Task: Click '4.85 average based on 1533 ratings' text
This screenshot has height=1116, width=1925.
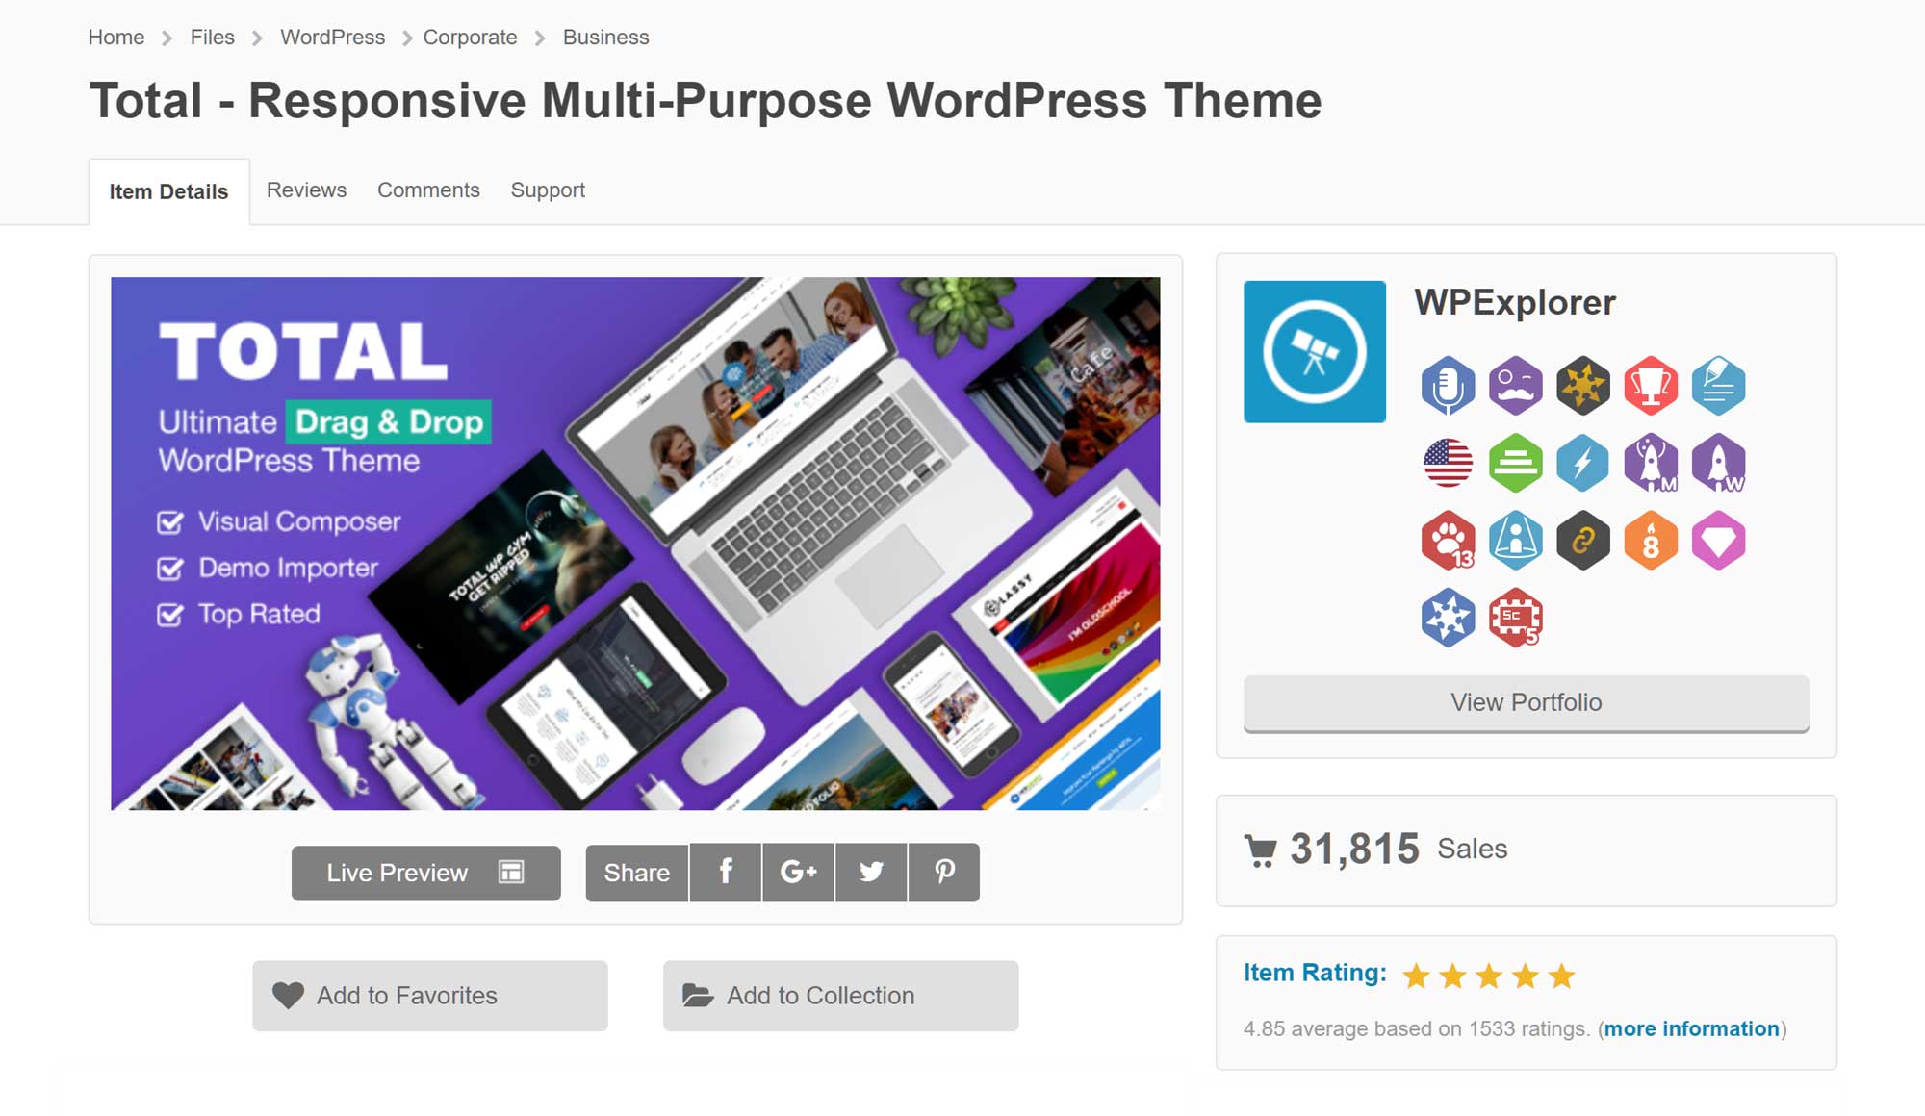Action: coord(1416,1028)
